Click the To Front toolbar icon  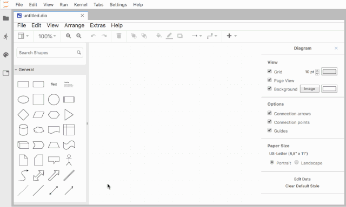tap(134, 36)
